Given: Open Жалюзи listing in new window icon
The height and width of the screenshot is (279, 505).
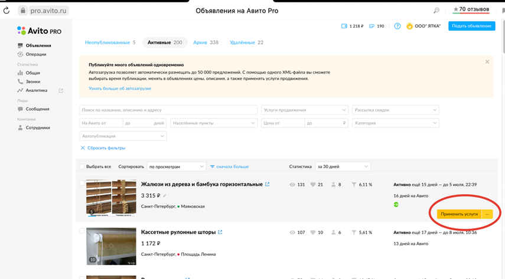Looking at the screenshot, I should coord(268,185).
